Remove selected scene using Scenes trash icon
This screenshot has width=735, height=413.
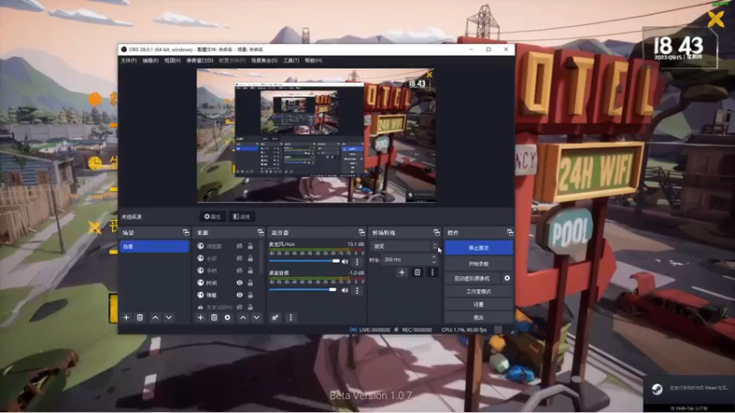coord(140,318)
